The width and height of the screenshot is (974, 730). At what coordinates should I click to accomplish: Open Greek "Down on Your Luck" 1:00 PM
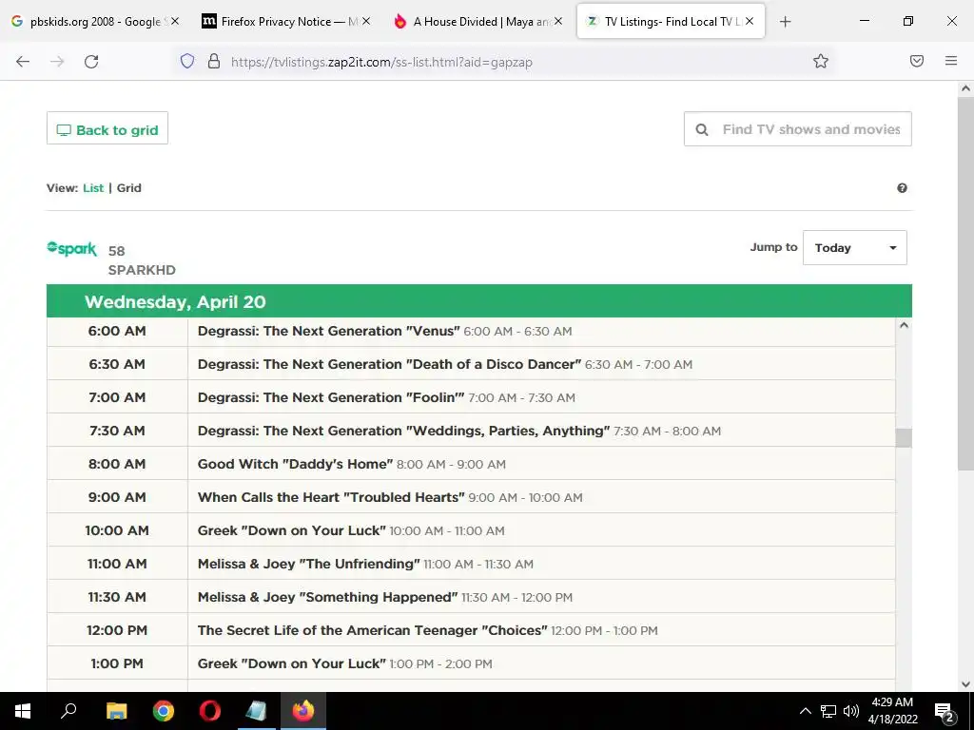(x=291, y=663)
